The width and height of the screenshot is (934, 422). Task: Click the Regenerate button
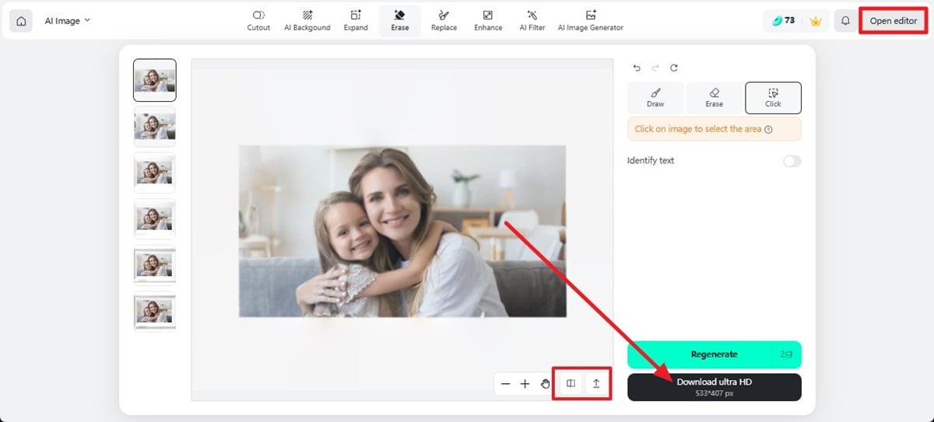(x=714, y=354)
